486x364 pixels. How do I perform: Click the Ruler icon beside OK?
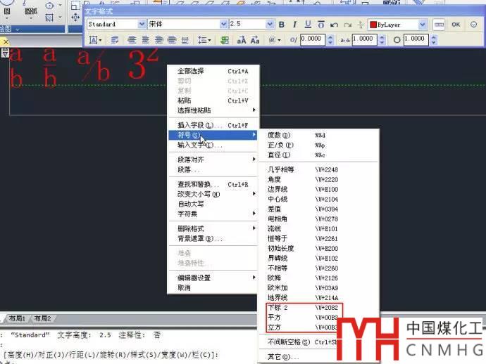click(440, 25)
